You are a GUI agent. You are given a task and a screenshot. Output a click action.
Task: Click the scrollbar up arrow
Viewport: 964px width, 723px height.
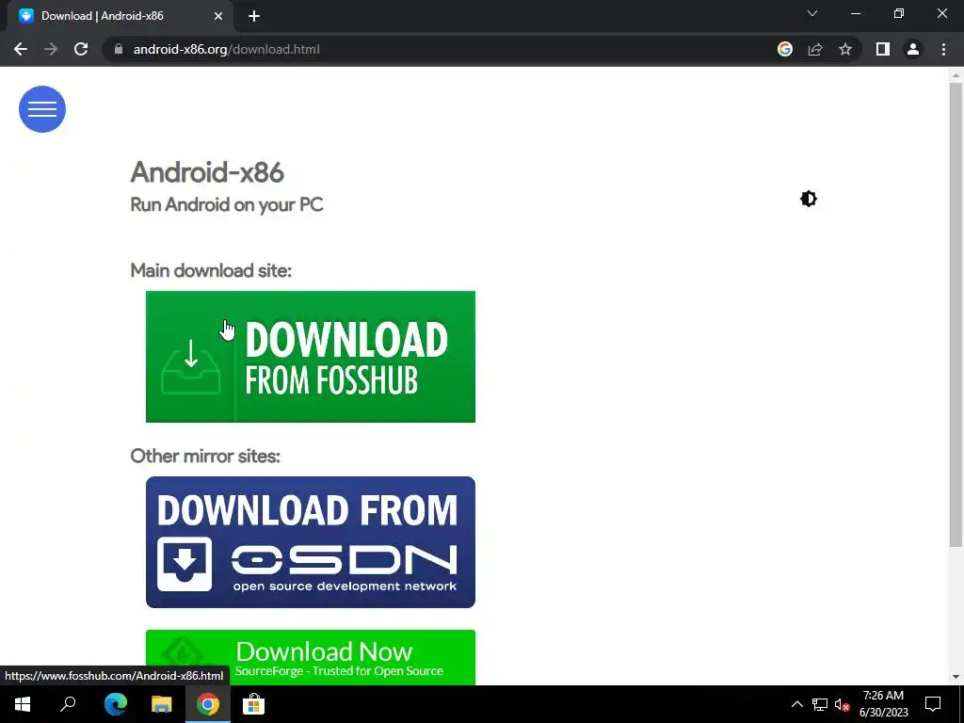click(956, 75)
